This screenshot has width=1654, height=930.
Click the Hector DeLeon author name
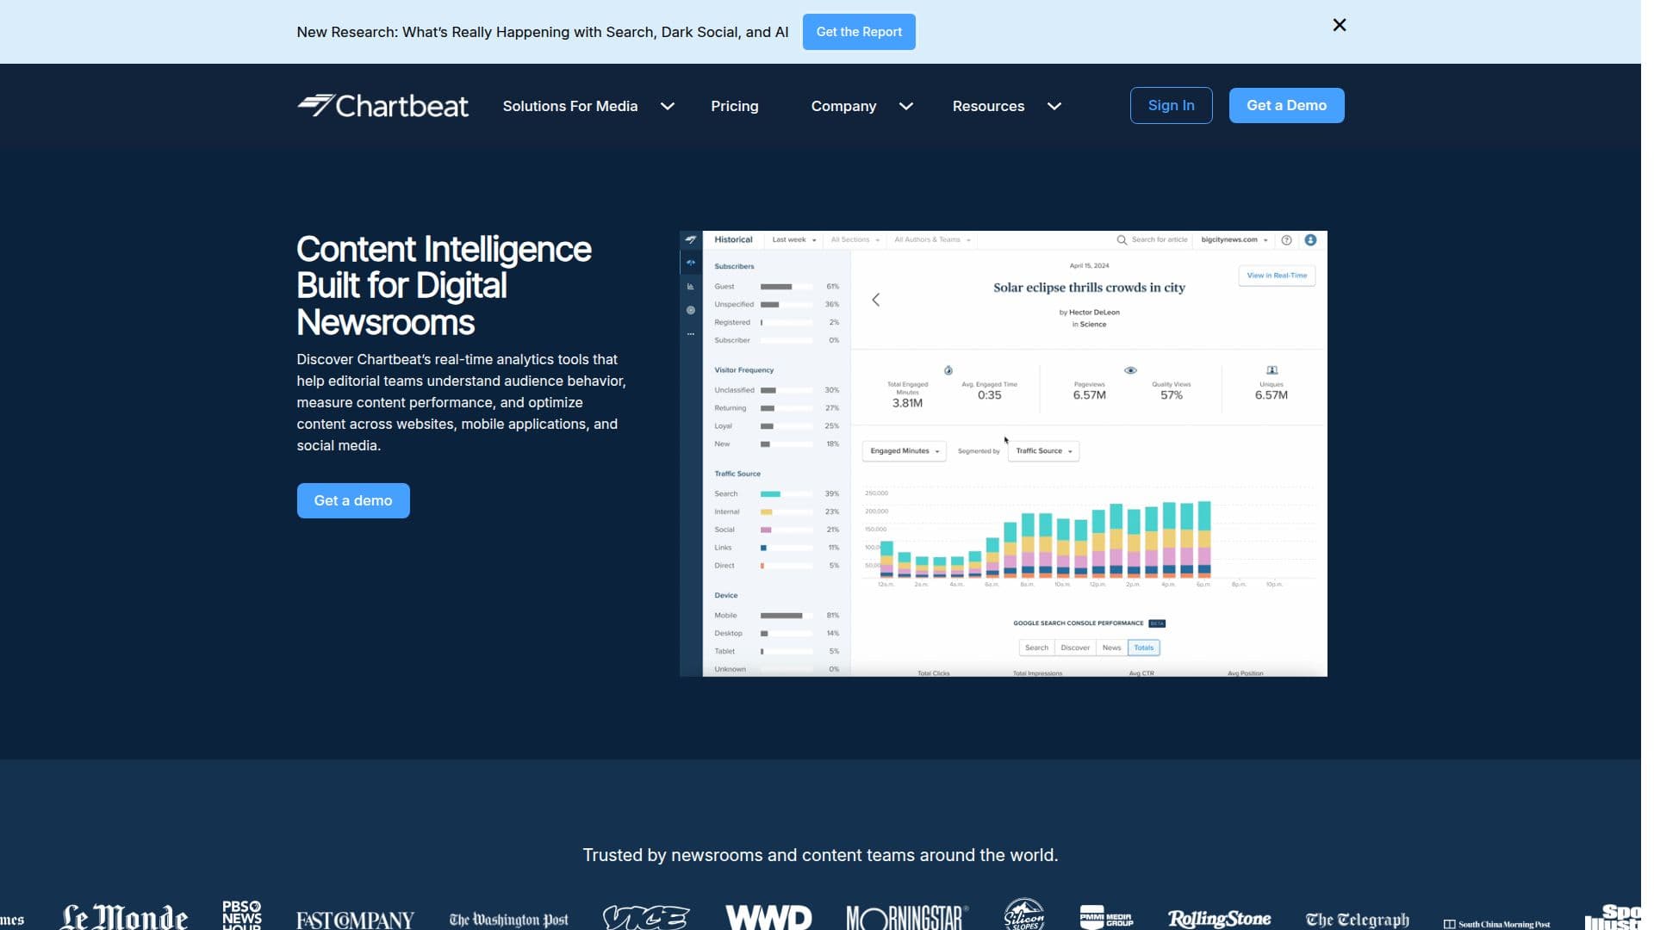[x=1094, y=313]
